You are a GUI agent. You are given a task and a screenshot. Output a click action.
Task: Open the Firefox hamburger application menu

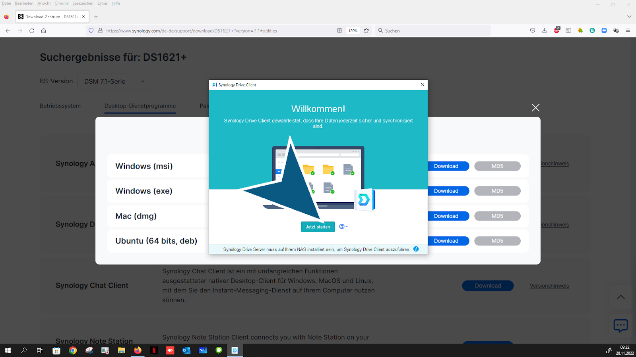tap(628, 31)
